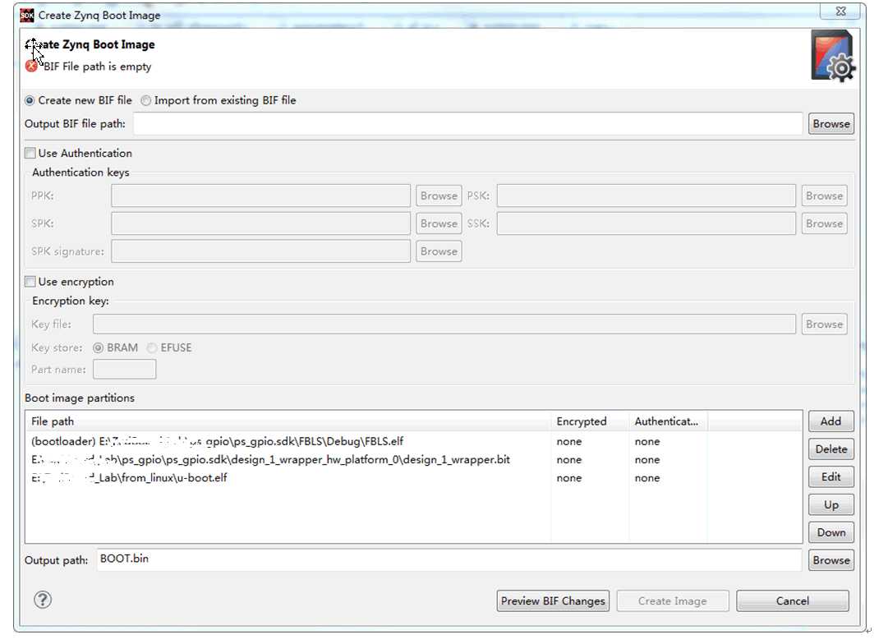This screenshot has width=888, height=644.
Task: Select the design_1_wrapper.bit partition row
Action: (413, 459)
